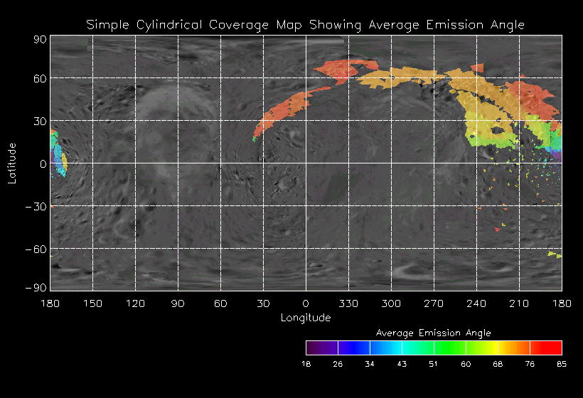Click the yellow-green patch at bottom-right map edge
This screenshot has height=398, width=583.
pyautogui.click(x=555, y=254)
